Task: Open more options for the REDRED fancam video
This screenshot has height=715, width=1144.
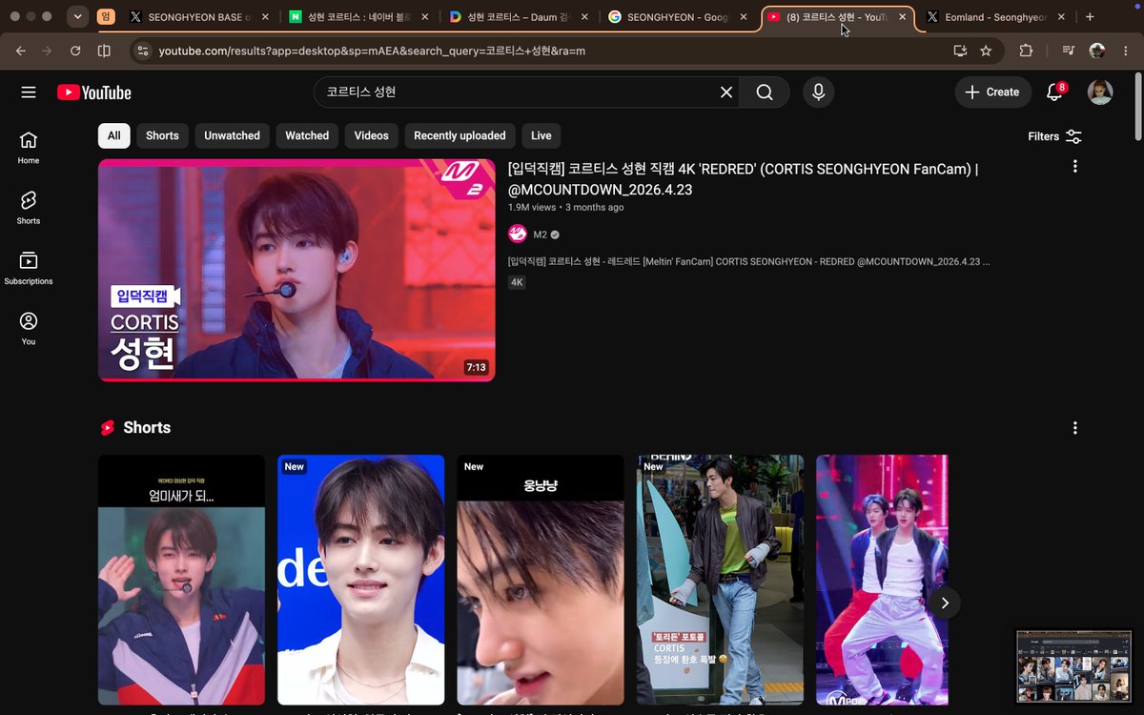Action: [x=1075, y=167]
